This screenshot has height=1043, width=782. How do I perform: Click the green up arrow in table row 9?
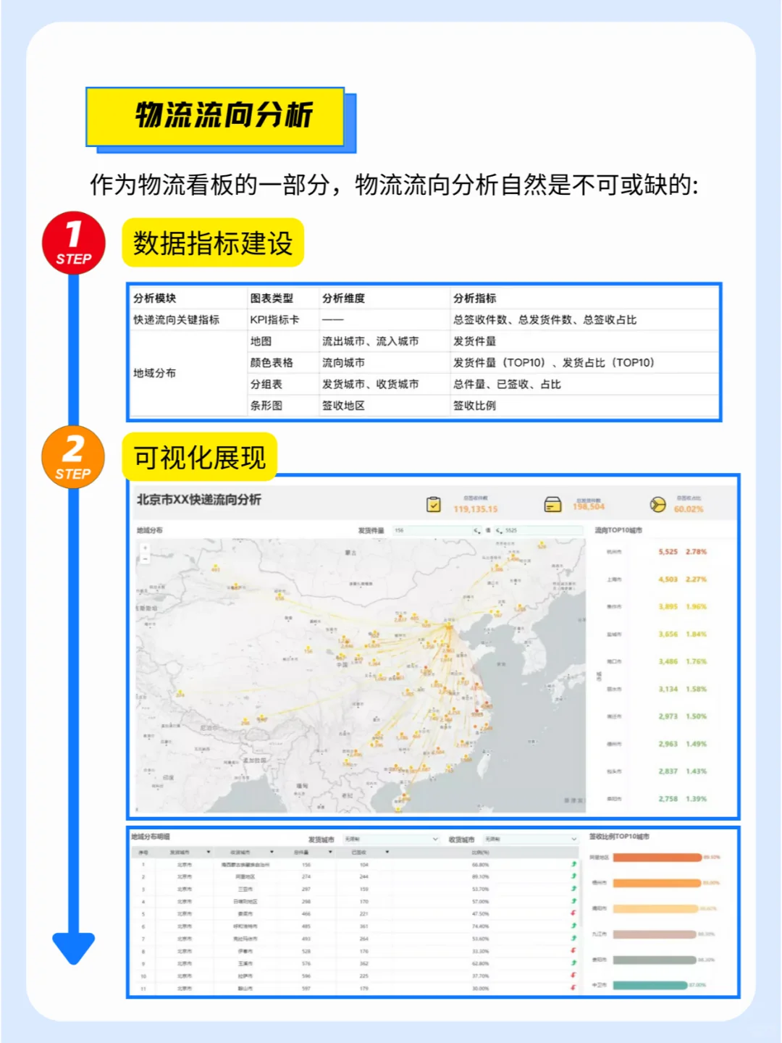pos(573,963)
